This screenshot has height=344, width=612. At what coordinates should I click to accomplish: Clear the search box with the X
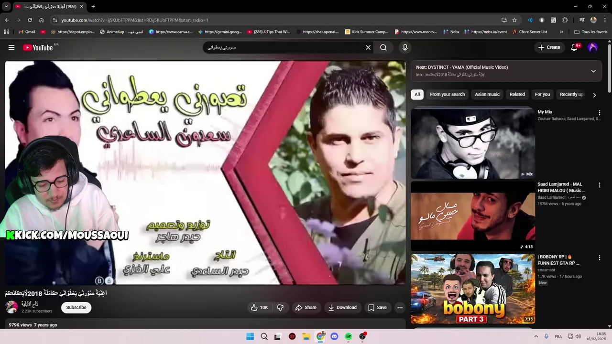tap(368, 47)
